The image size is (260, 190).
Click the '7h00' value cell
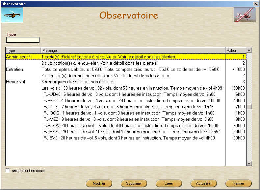tap(236, 107)
